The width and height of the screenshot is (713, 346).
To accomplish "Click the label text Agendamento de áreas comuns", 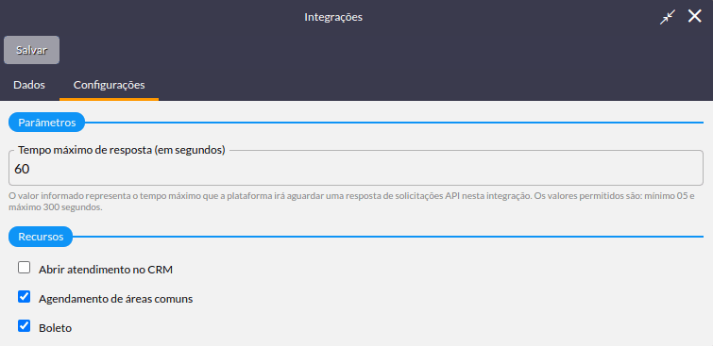I will (x=116, y=299).
